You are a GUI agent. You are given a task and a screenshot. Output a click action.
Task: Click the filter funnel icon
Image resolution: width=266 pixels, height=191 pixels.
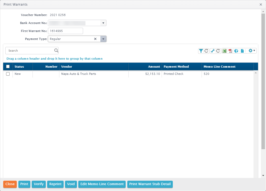[201, 51]
